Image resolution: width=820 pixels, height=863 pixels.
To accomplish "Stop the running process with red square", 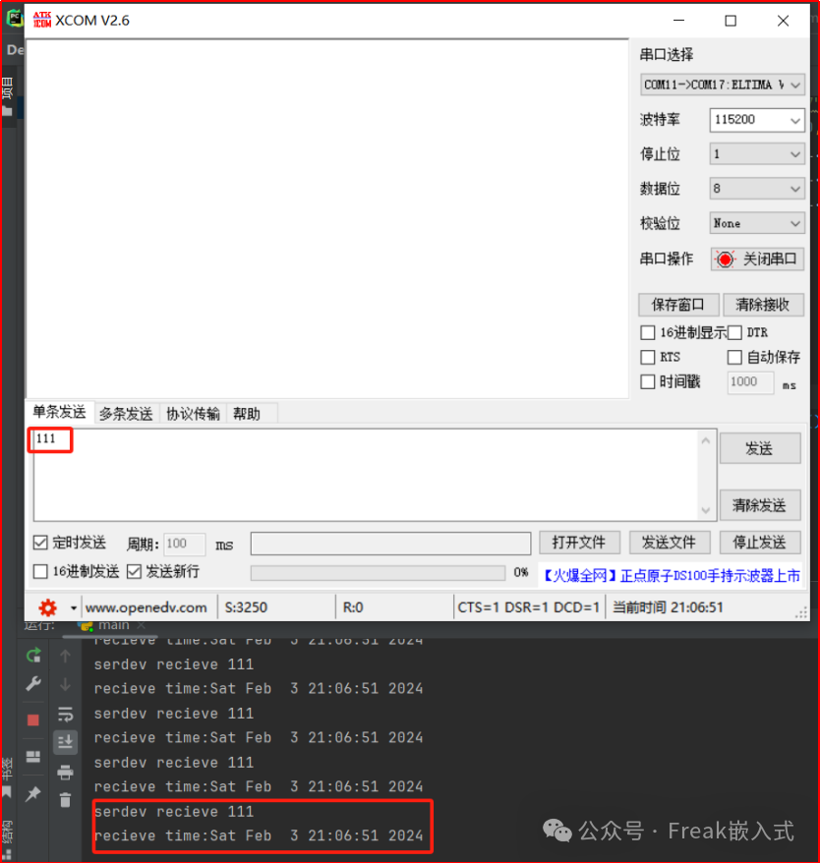I will (x=33, y=719).
